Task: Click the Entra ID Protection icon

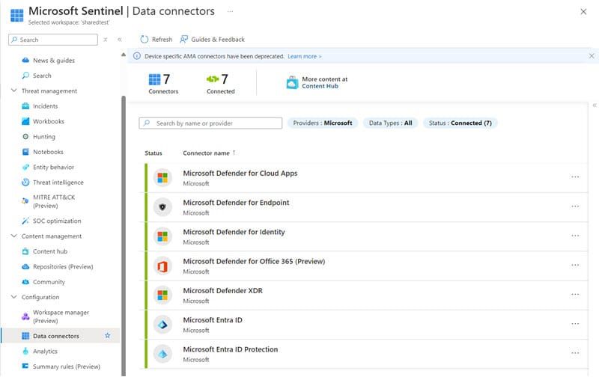Action: [162, 354]
